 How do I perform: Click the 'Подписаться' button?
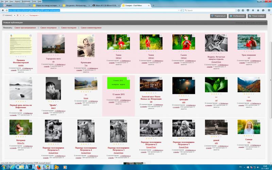tap(218, 16)
